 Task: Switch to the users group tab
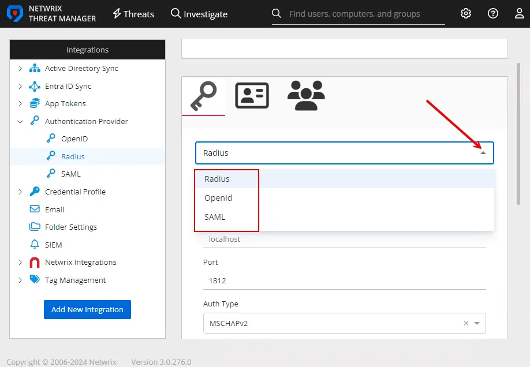pyautogui.click(x=306, y=96)
